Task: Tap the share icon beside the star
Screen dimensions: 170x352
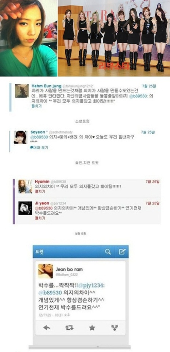Action: [x=115, y=328]
